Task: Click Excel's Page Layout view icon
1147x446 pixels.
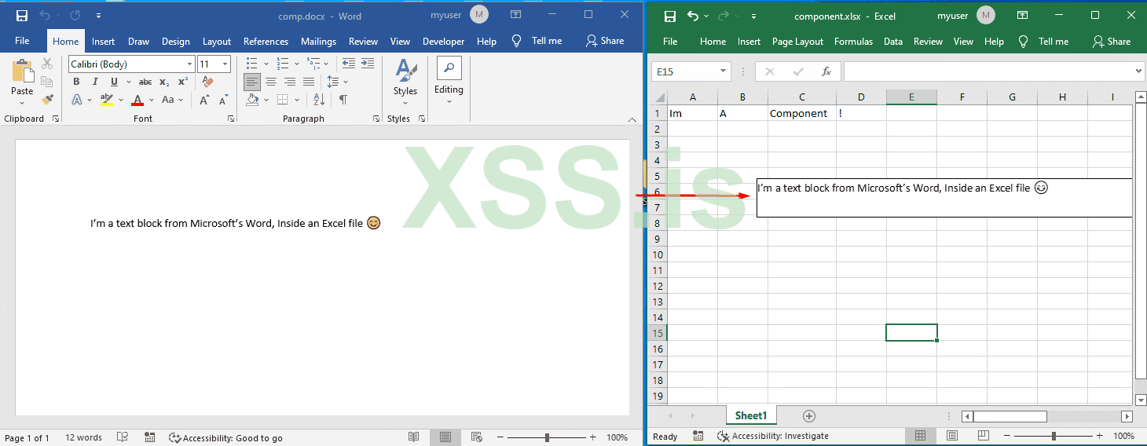Action: coord(951,436)
